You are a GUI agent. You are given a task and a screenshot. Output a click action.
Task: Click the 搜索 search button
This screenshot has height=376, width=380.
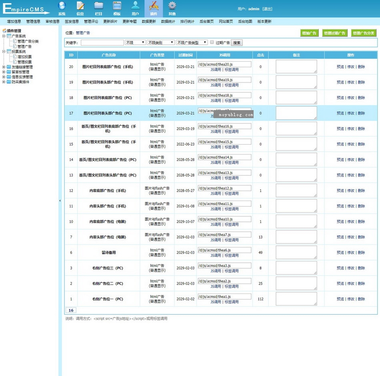click(x=237, y=43)
